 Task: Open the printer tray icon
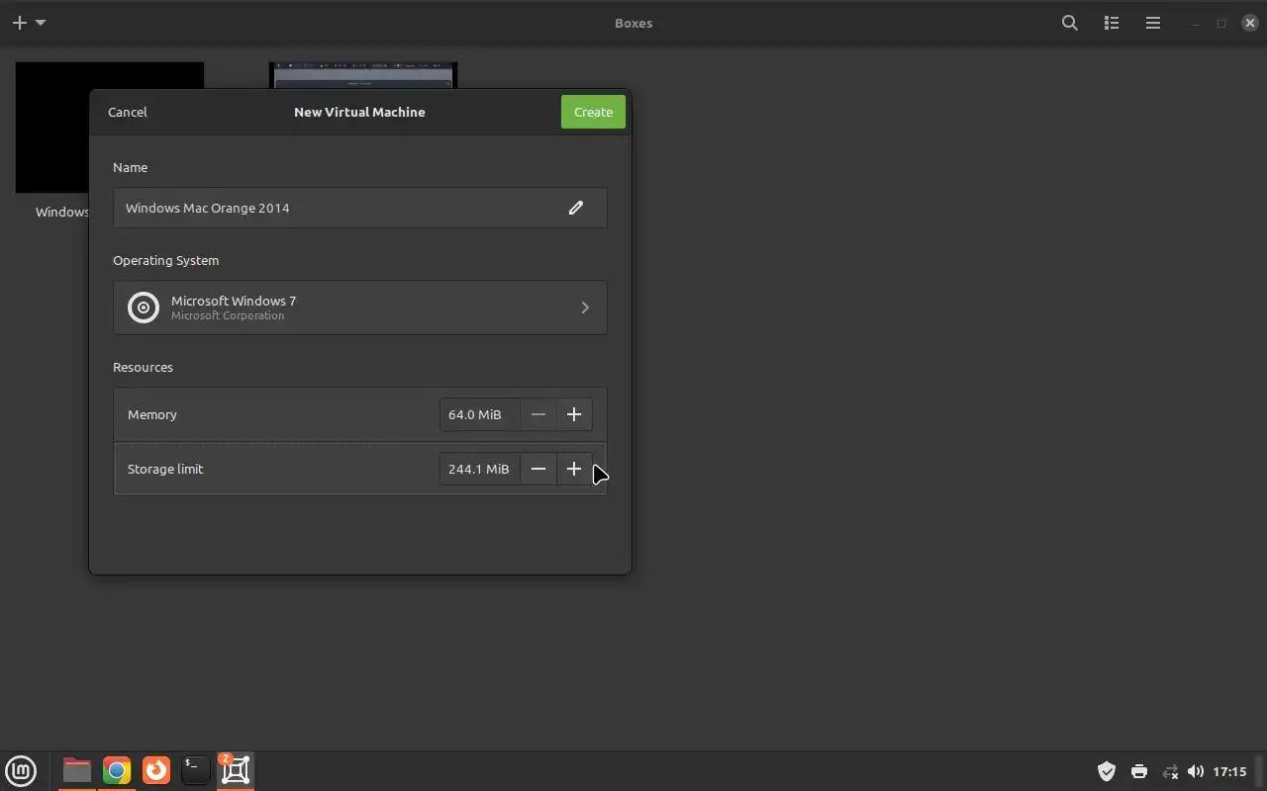pos(1139,771)
